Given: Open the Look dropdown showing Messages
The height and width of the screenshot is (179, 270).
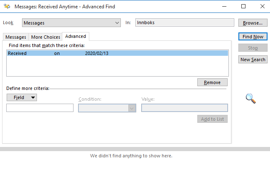Looking at the screenshot, I should pos(71,23).
